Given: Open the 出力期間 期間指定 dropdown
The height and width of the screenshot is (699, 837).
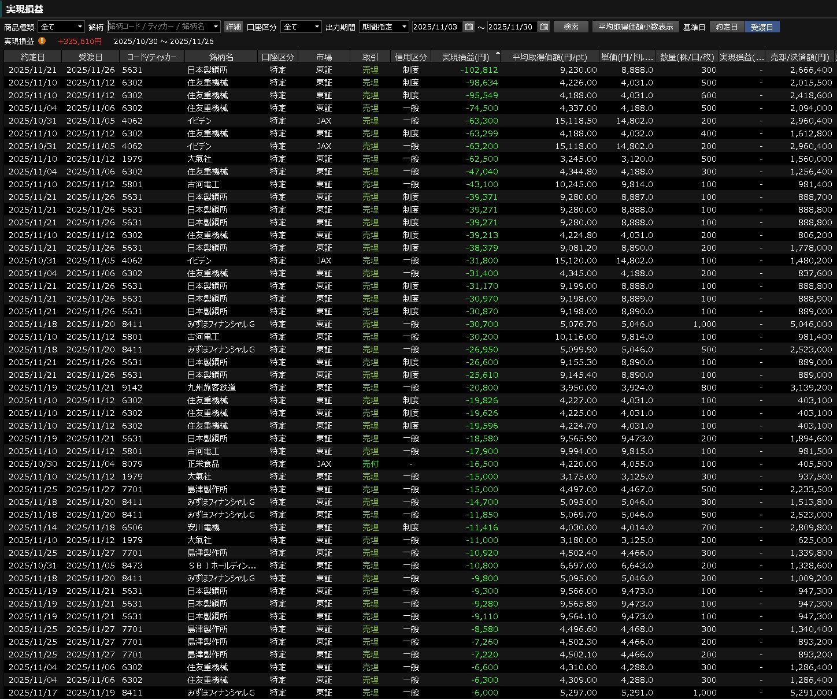Looking at the screenshot, I should (384, 27).
